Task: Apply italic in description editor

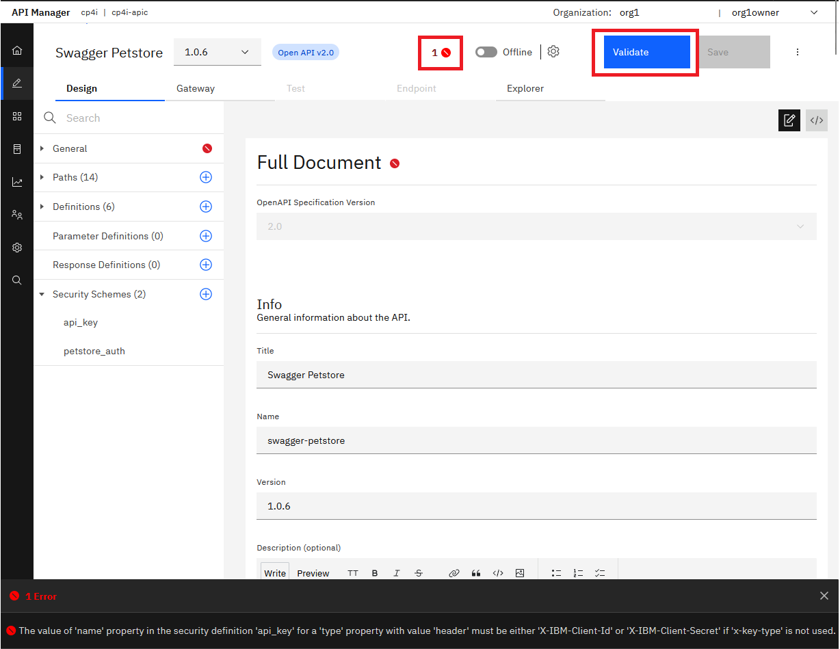Action: pos(397,573)
